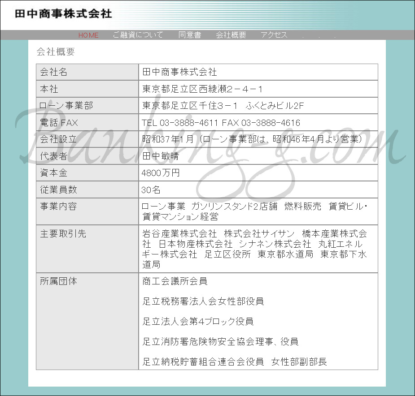
Task: Click the 田中商事株式会社 site logo header
Action: 64,14
